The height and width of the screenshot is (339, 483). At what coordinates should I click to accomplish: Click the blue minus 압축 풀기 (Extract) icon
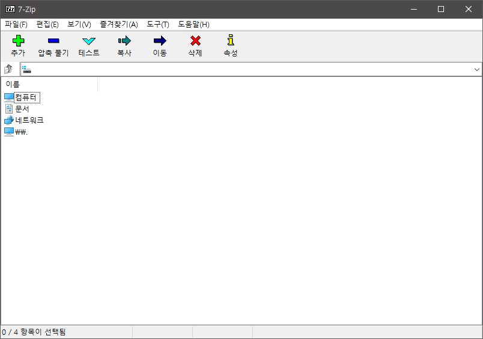(53, 41)
